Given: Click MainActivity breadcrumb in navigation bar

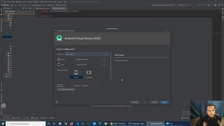Looking at the screenshot, I should [x=61, y=5].
